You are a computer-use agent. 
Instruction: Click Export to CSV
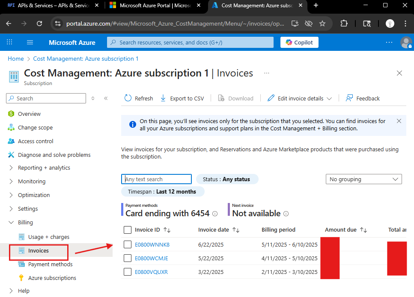coord(182,98)
